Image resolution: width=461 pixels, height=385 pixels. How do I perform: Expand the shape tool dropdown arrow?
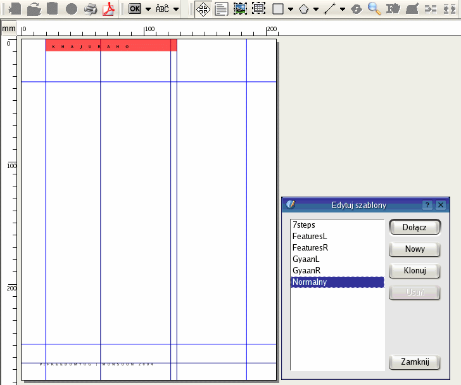pyautogui.click(x=290, y=10)
